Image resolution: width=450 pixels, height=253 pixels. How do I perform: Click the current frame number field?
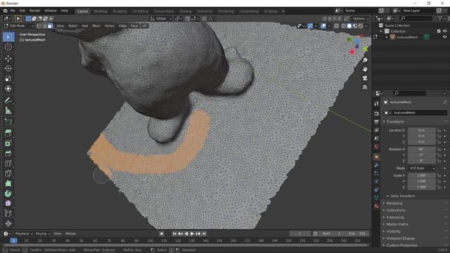pyautogui.click(x=300, y=234)
